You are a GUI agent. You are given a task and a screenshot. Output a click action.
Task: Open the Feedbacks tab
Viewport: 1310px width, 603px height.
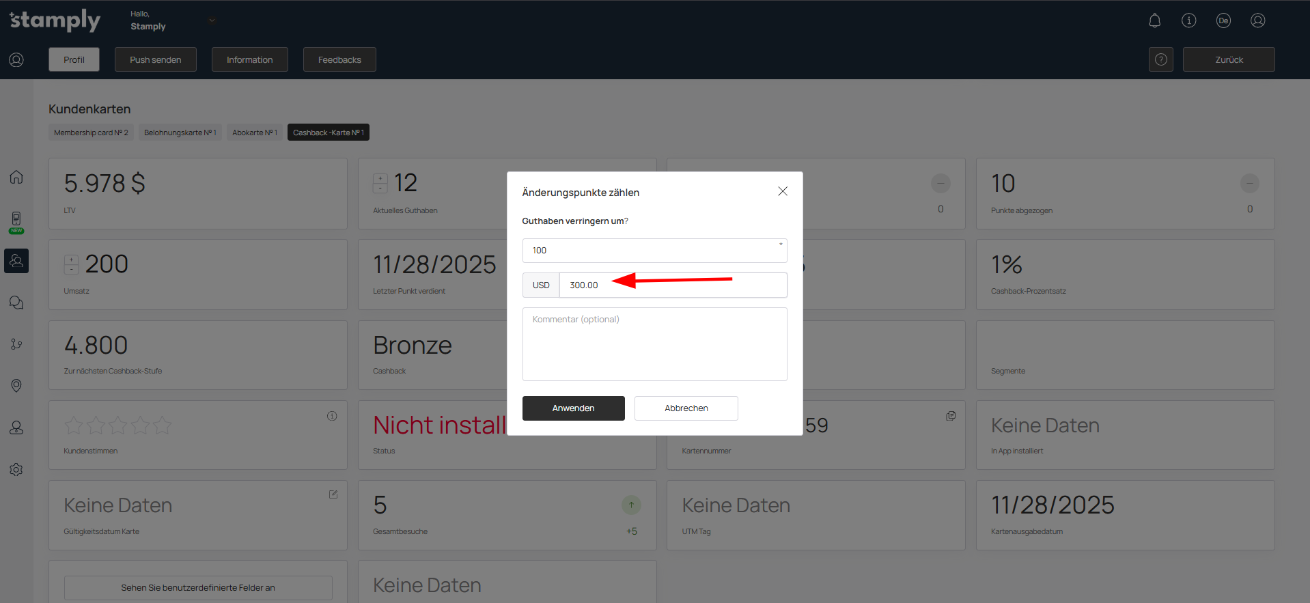click(339, 60)
